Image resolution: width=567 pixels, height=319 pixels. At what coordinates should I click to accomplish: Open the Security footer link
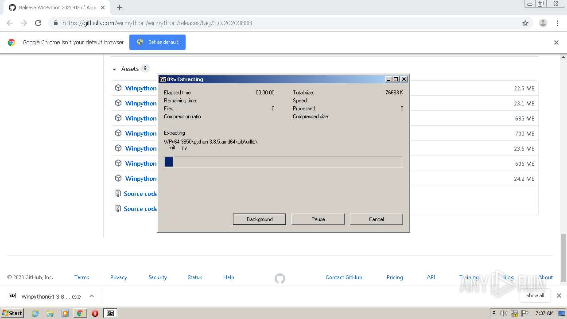coord(158,277)
